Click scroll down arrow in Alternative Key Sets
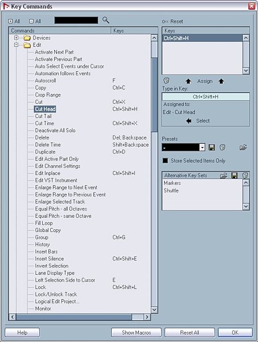Image resolution: width=258 pixels, height=342 pixels. (246, 206)
